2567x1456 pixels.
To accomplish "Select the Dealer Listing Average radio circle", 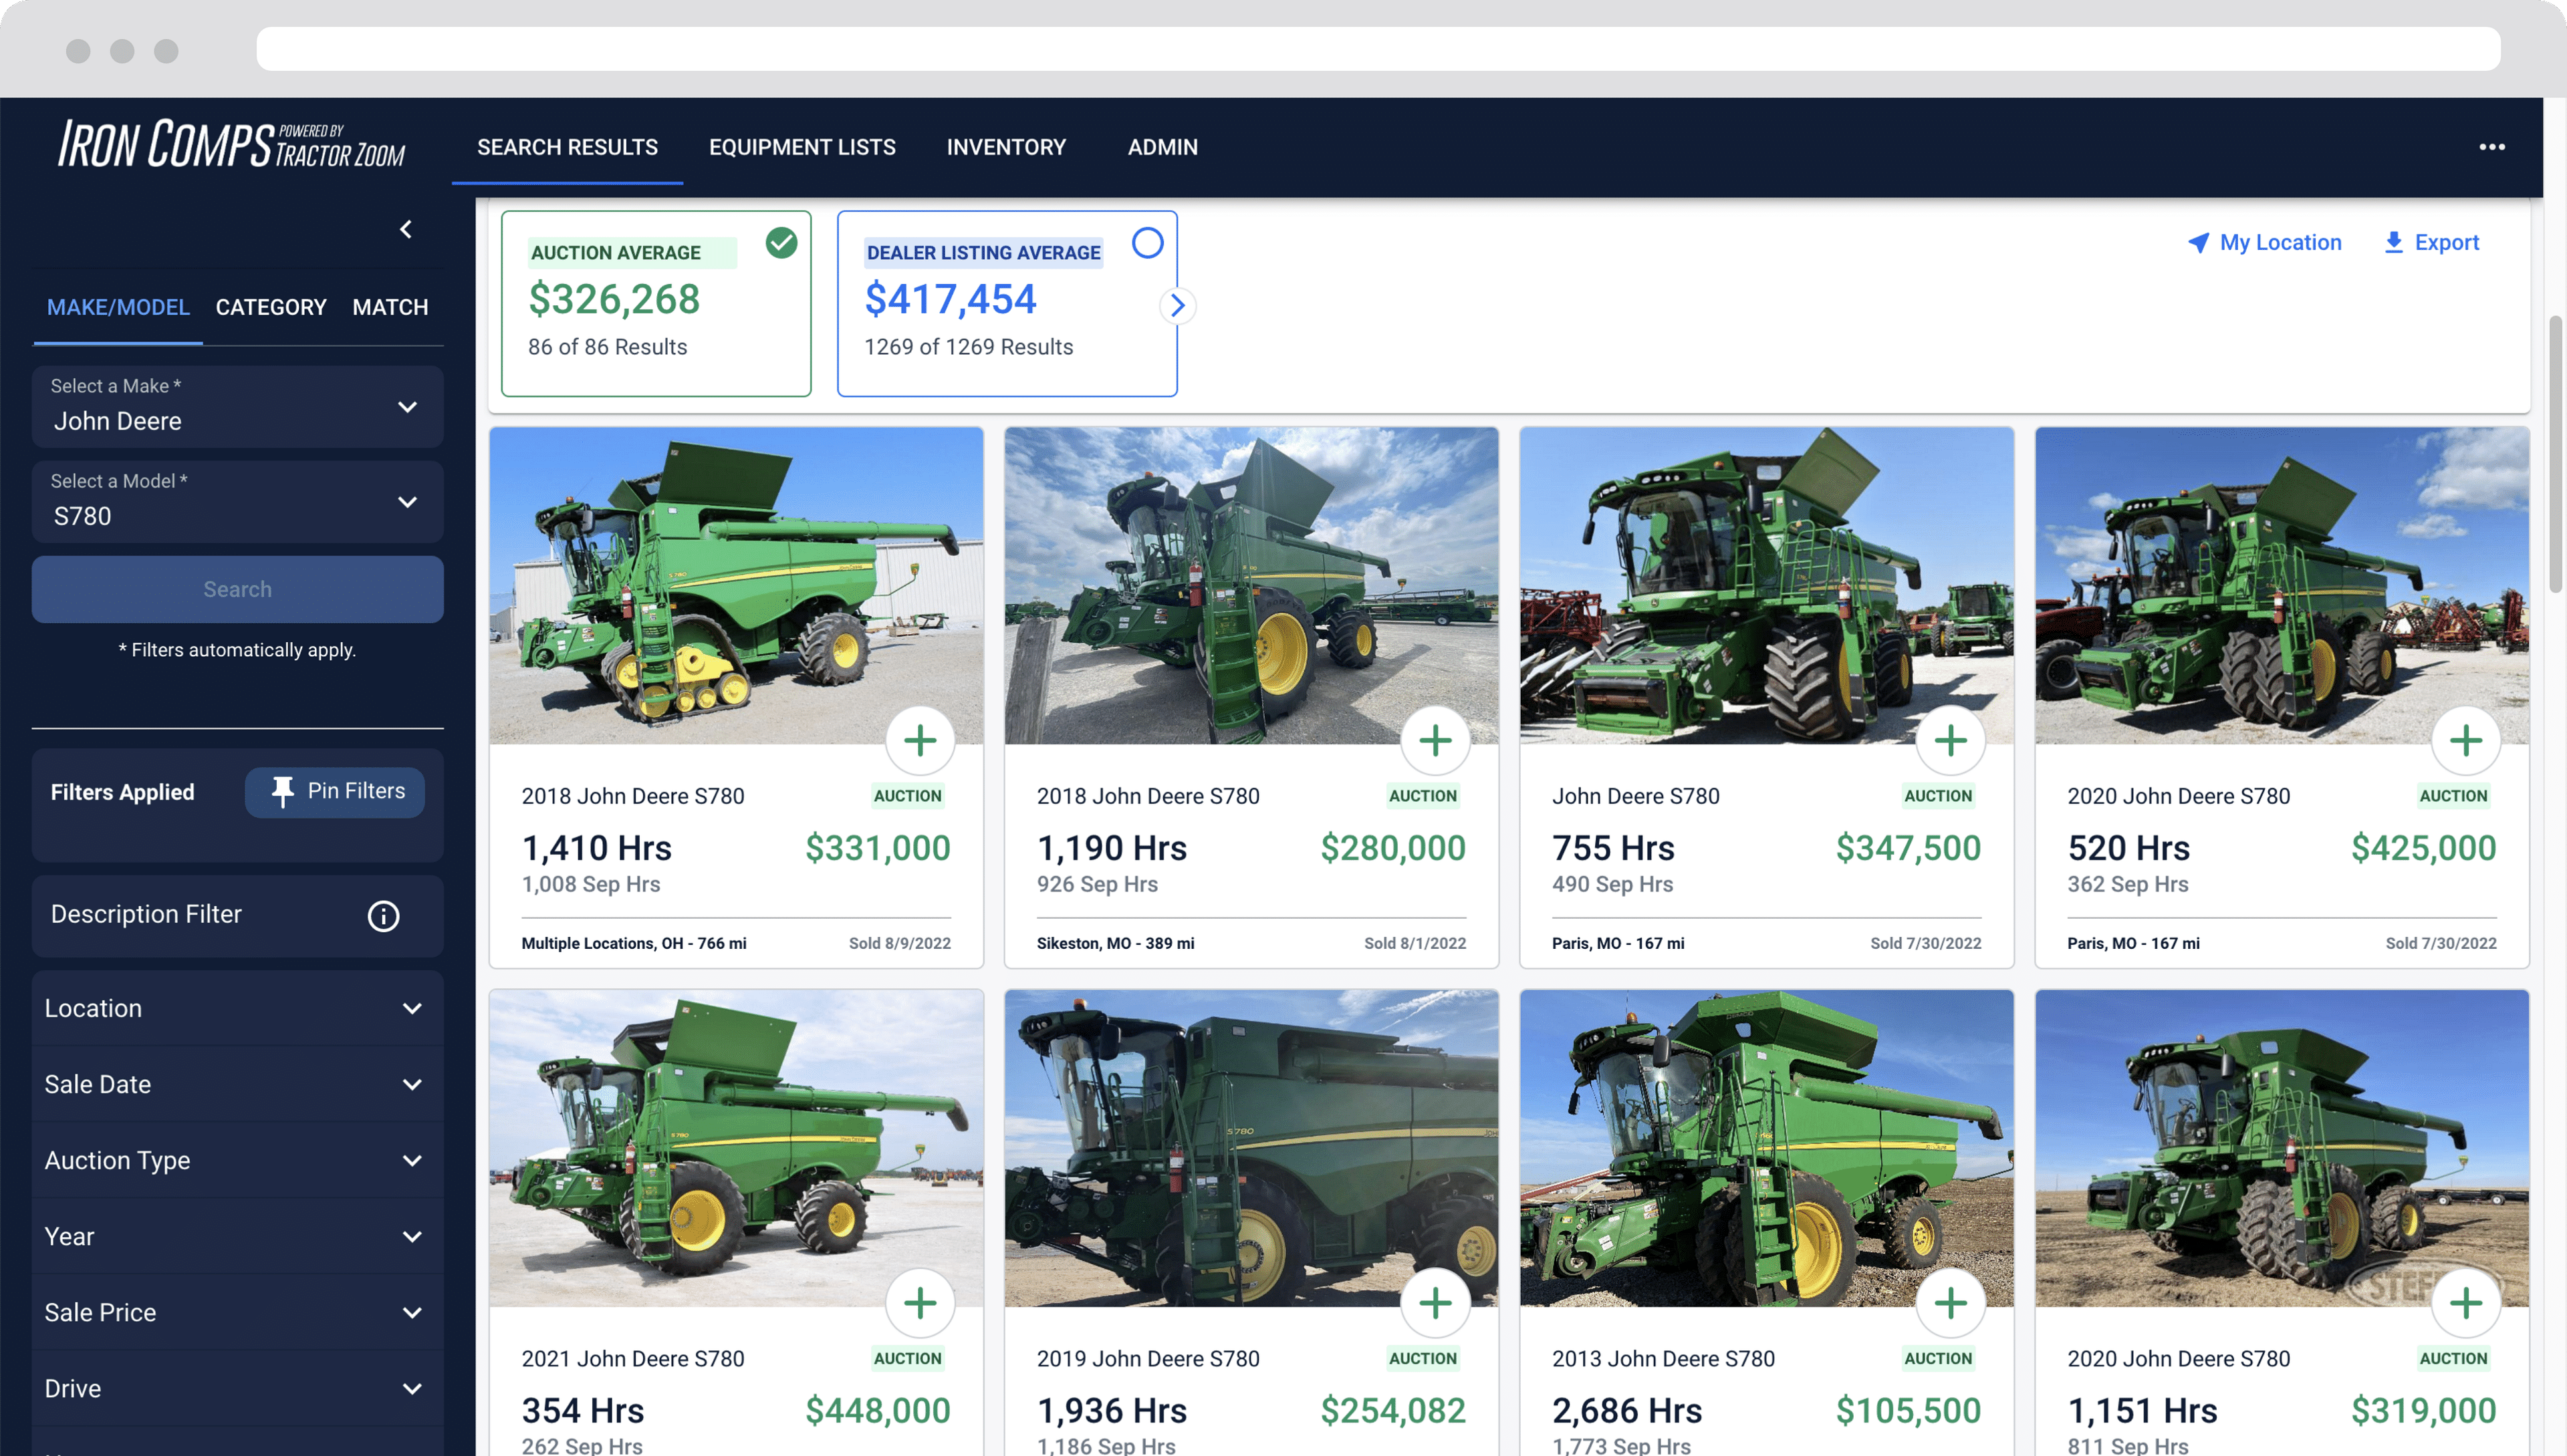I will pyautogui.click(x=1147, y=243).
